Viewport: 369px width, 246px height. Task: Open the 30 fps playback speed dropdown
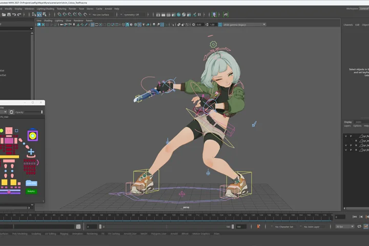[x=344, y=227]
